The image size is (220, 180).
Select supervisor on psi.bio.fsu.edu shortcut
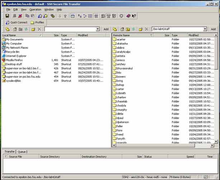[23, 77]
